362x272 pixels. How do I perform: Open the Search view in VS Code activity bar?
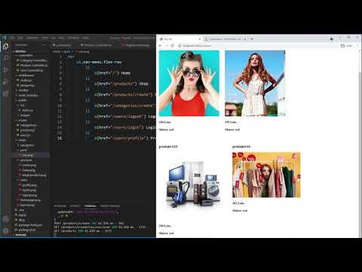5,58
